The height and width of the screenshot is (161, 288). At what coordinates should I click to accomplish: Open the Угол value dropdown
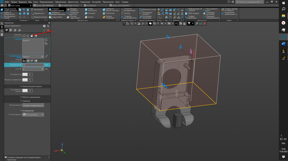click(42, 69)
